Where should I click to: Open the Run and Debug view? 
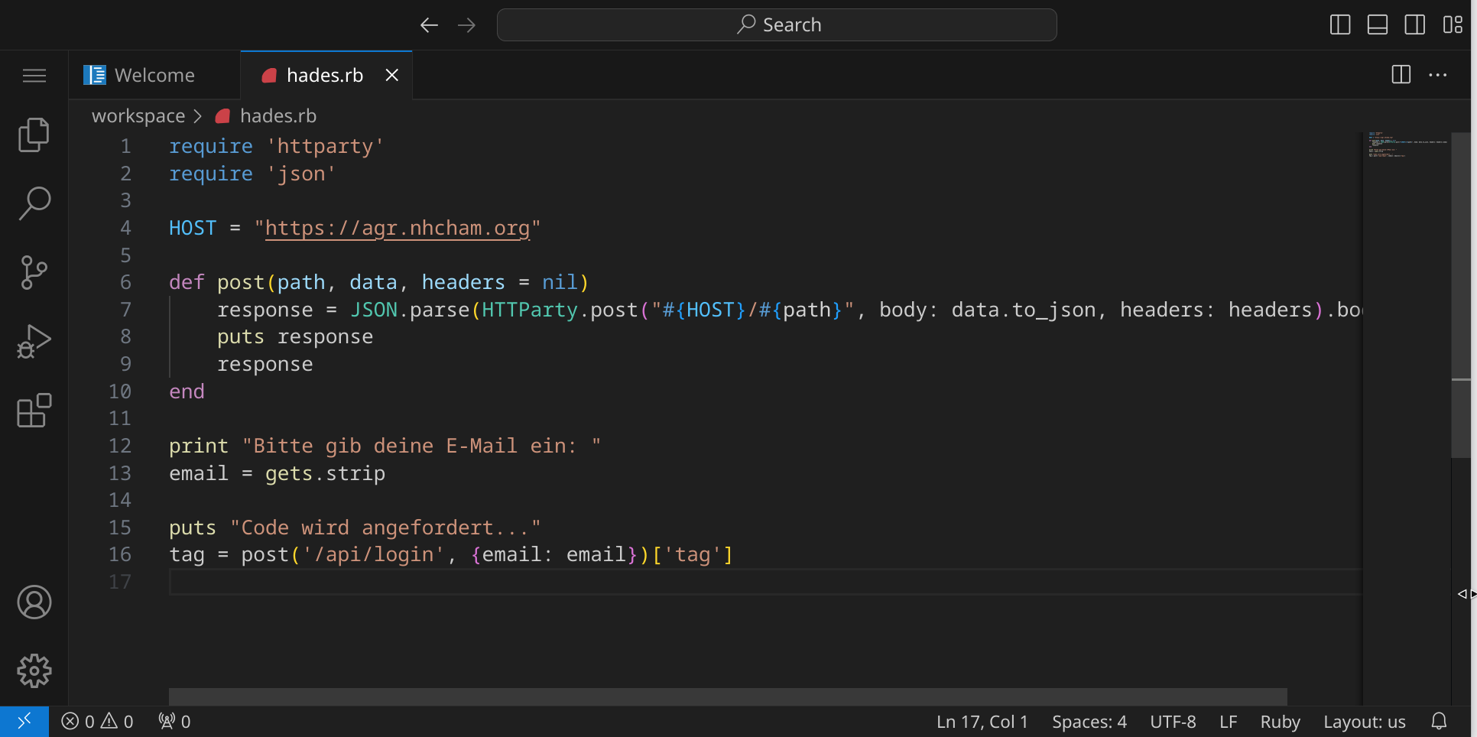click(34, 341)
